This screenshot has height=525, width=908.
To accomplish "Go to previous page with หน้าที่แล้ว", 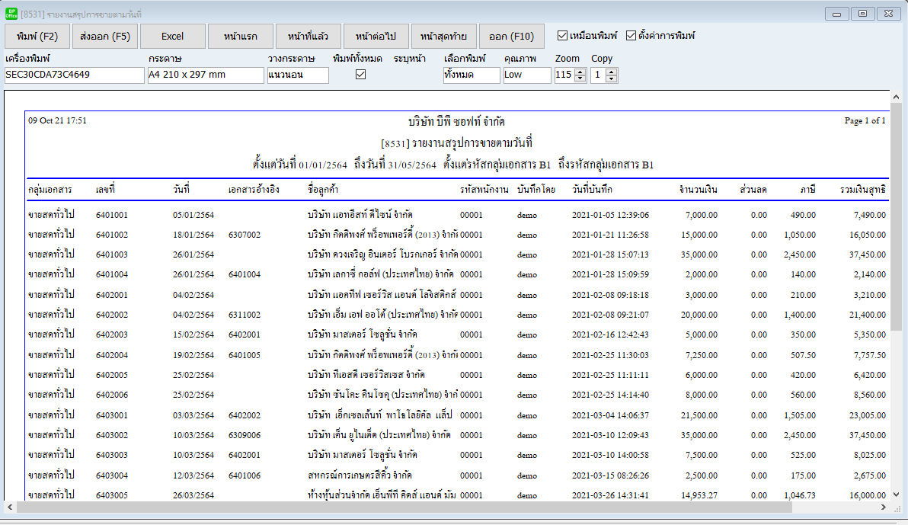I will pos(308,36).
